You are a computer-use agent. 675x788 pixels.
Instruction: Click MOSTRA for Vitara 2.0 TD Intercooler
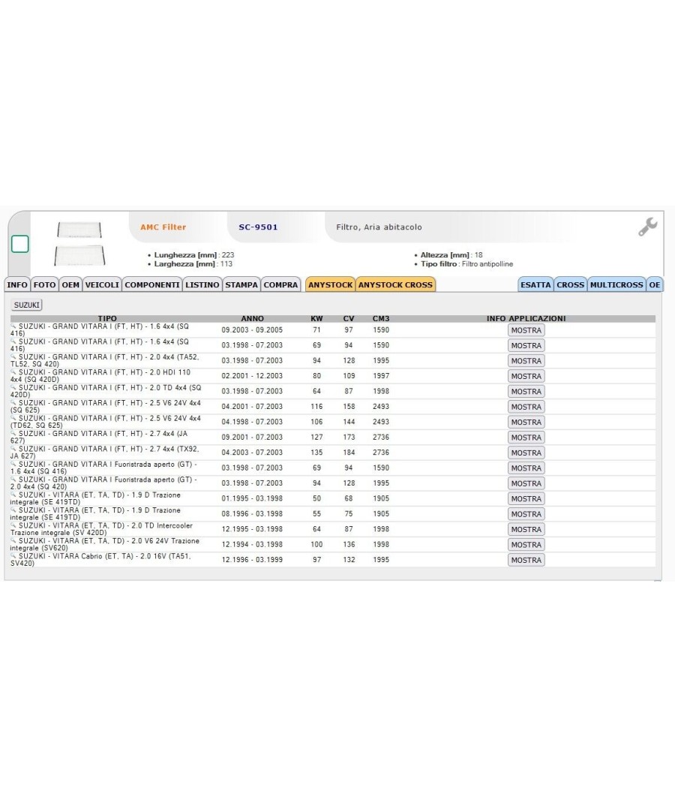526,530
